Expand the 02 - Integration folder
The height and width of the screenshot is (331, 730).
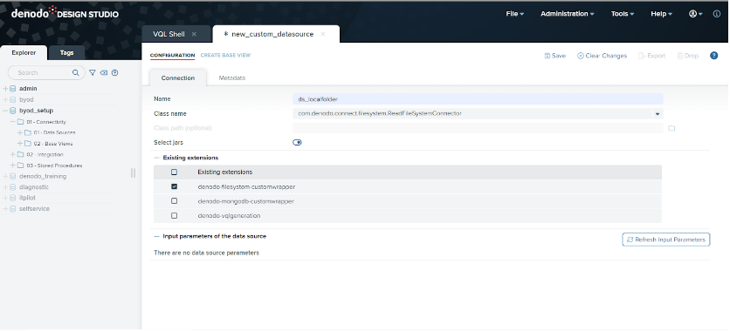point(12,154)
